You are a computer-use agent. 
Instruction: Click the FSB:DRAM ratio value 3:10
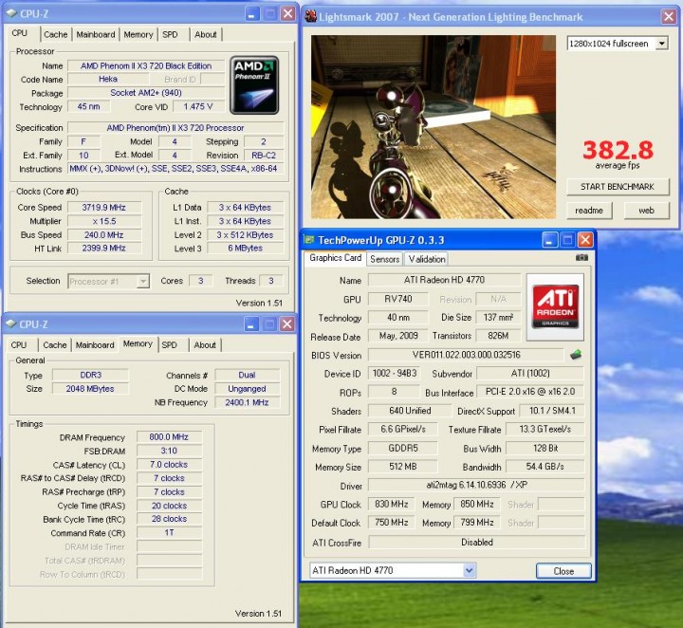pos(169,451)
